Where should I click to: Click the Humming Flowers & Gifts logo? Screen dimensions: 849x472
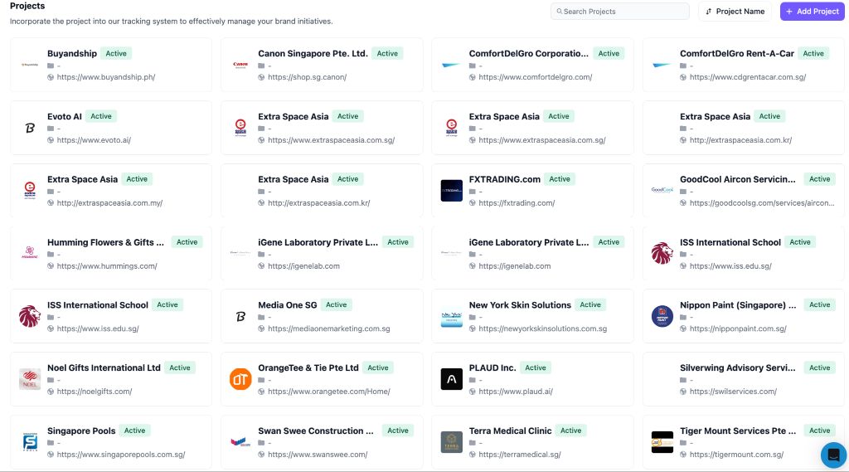pyautogui.click(x=30, y=252)
